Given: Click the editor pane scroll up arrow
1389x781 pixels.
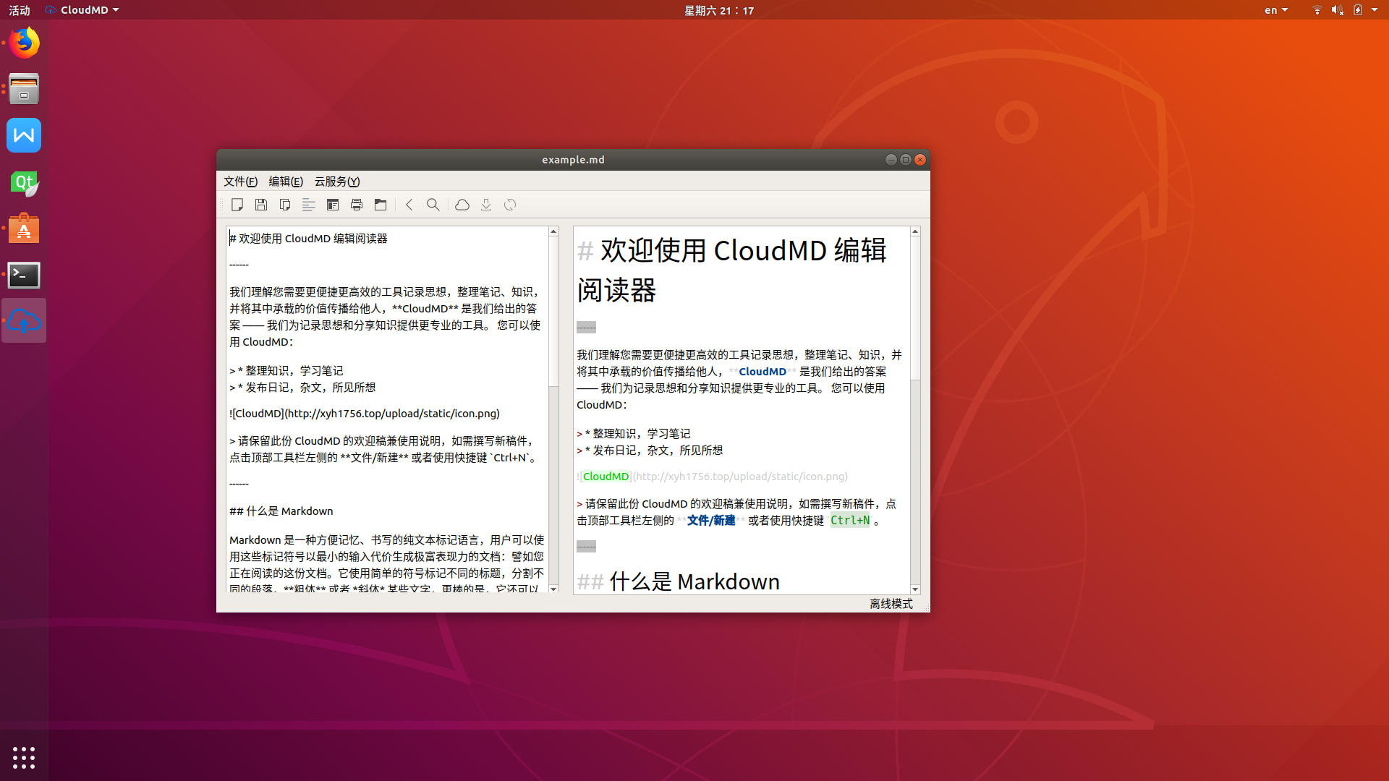Looking at the screenshot, I should (553, 231).
